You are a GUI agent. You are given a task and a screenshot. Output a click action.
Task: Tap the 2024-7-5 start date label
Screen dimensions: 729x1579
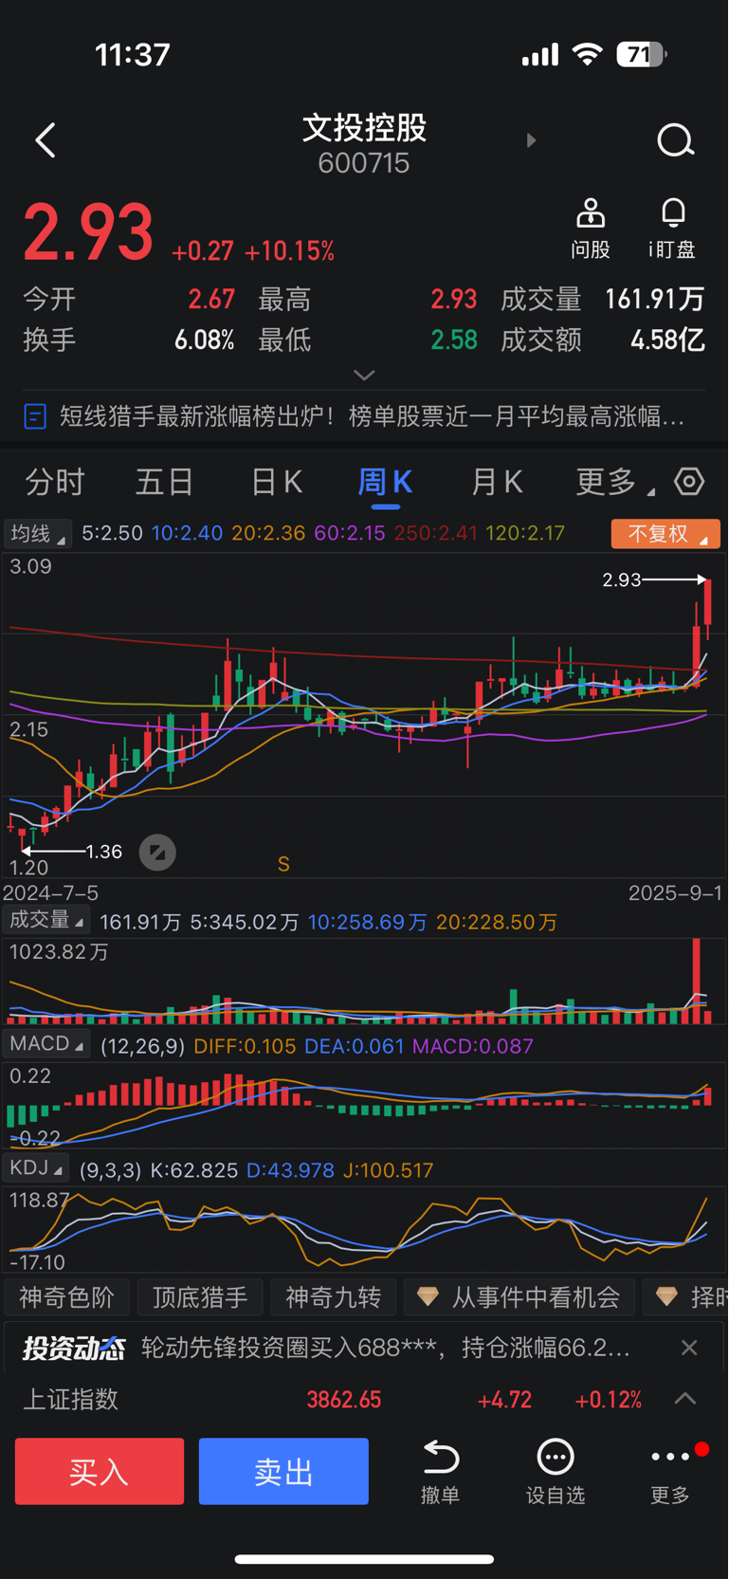click(50, 893)
